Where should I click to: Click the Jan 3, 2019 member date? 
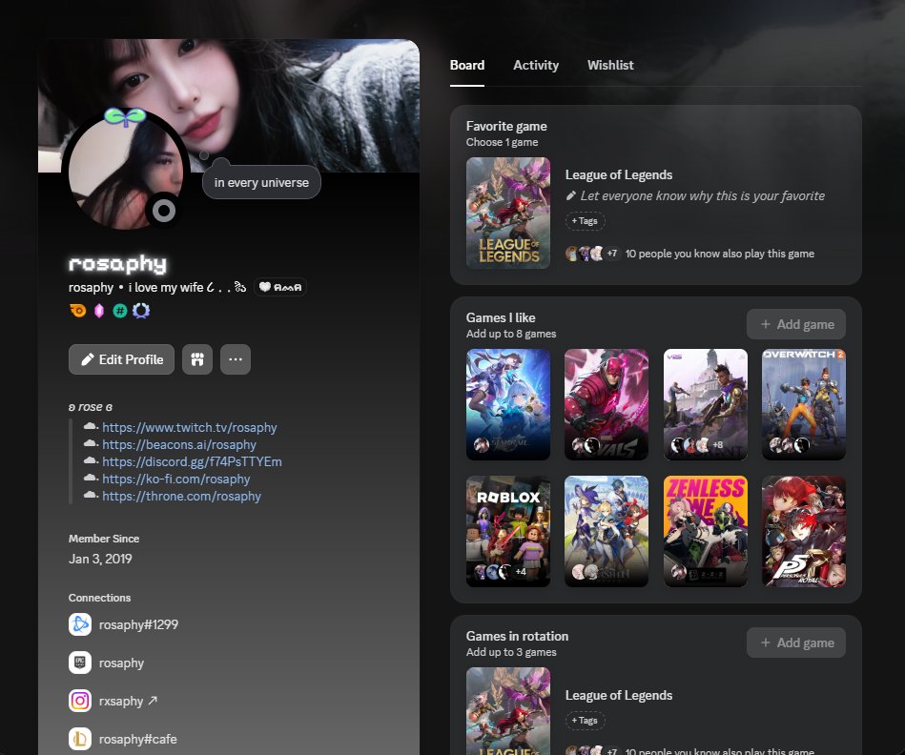click(x=100, y=559)
